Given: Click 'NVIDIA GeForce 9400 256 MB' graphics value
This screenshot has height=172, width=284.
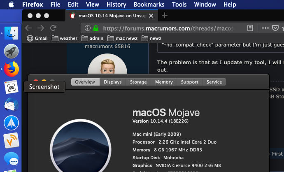Looking at the screenshot, I should pyautogui.click(x=188, y=165).
